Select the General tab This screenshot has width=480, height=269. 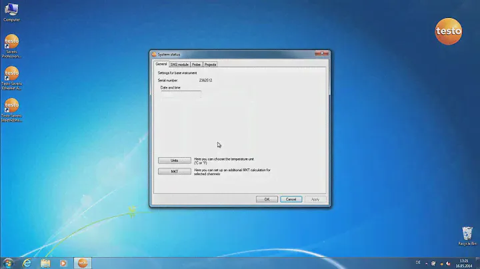point(161,65)
